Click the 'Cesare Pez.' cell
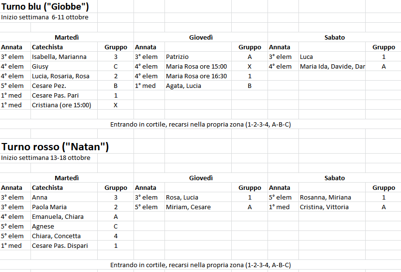 pos(64,86)
